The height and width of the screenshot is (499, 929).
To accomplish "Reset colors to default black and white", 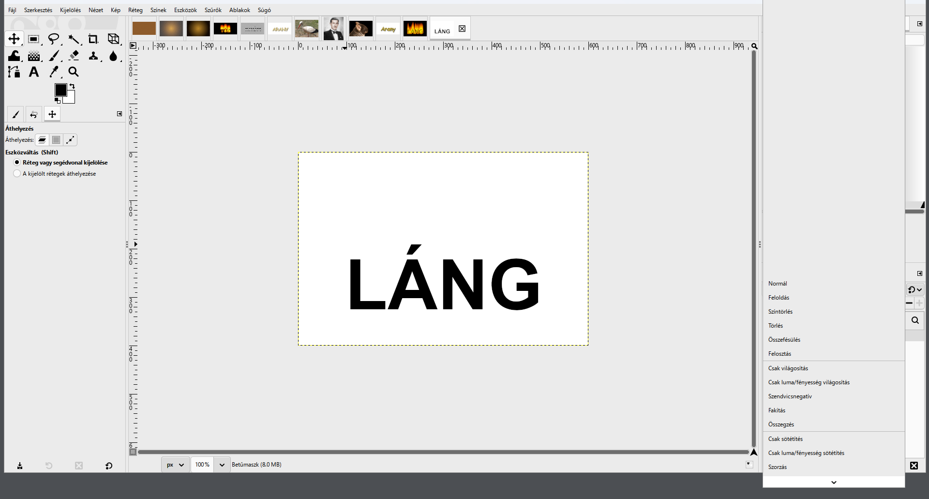I will [58, 101].
